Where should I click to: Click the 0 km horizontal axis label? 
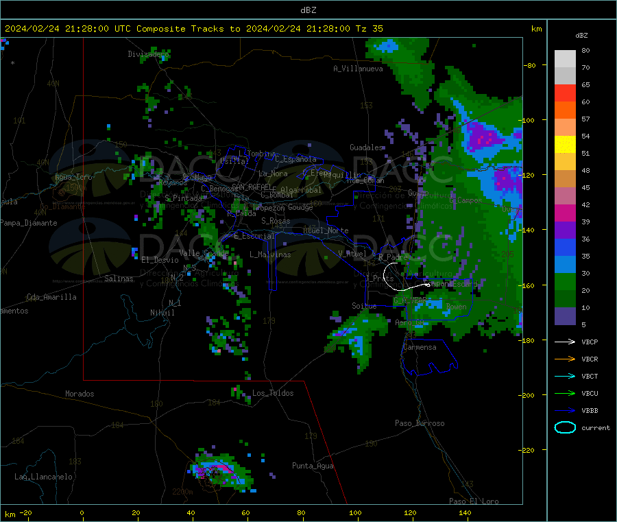pyautogui.click(x=82, y=512)
